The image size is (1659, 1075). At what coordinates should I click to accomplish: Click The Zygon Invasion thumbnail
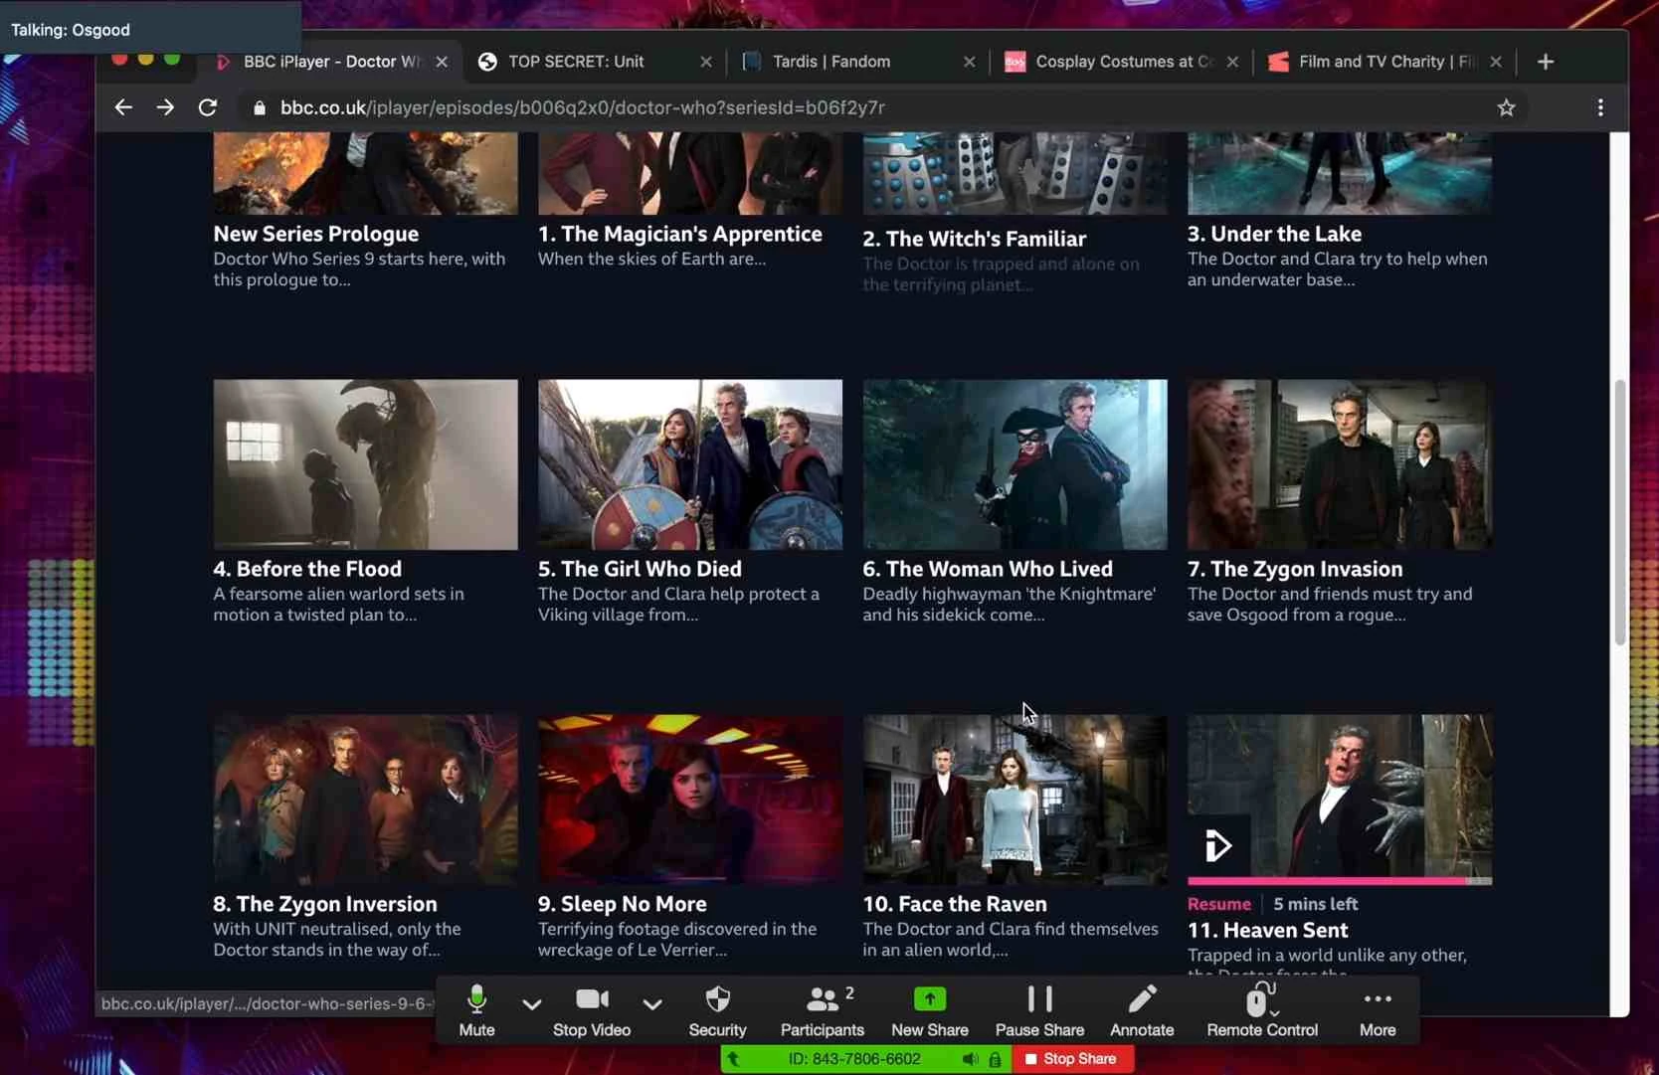(x=1340, y=464)
